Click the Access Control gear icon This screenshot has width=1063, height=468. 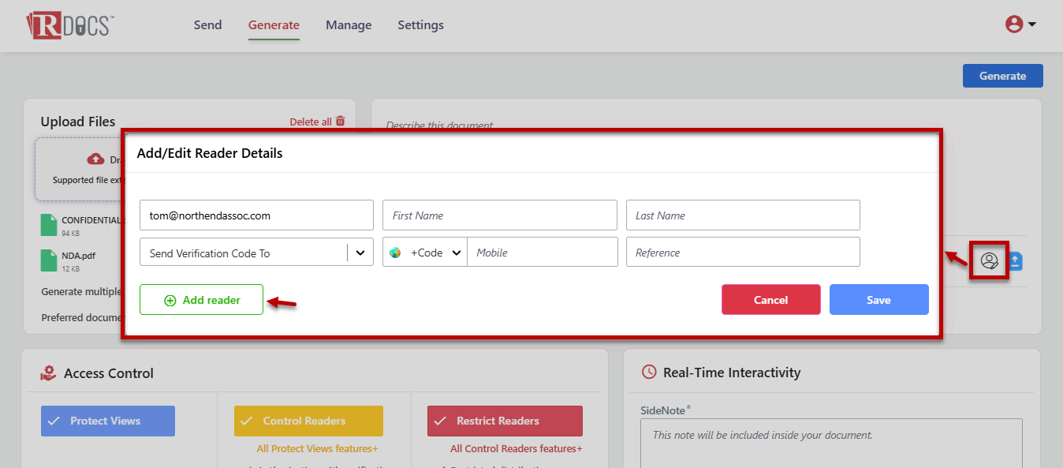(48, 373)
